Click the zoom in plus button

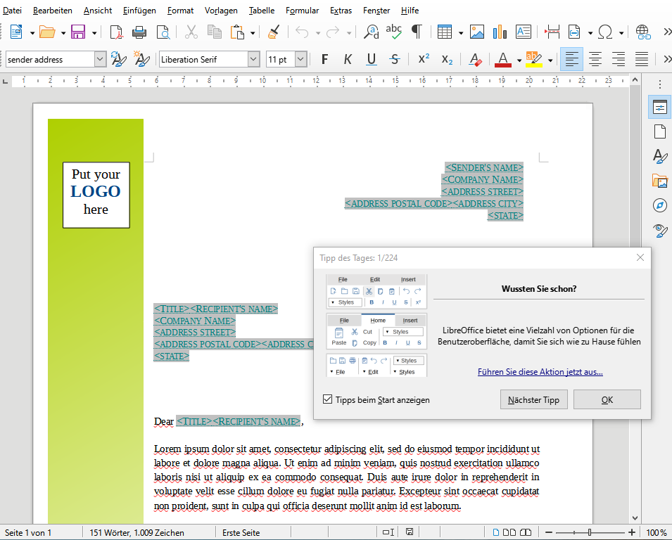[632, 532]
